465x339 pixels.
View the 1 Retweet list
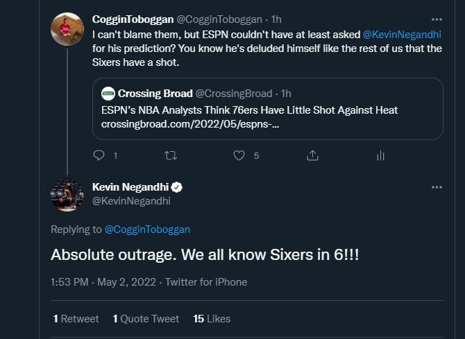pyautogui.click(x=76, y=319)
